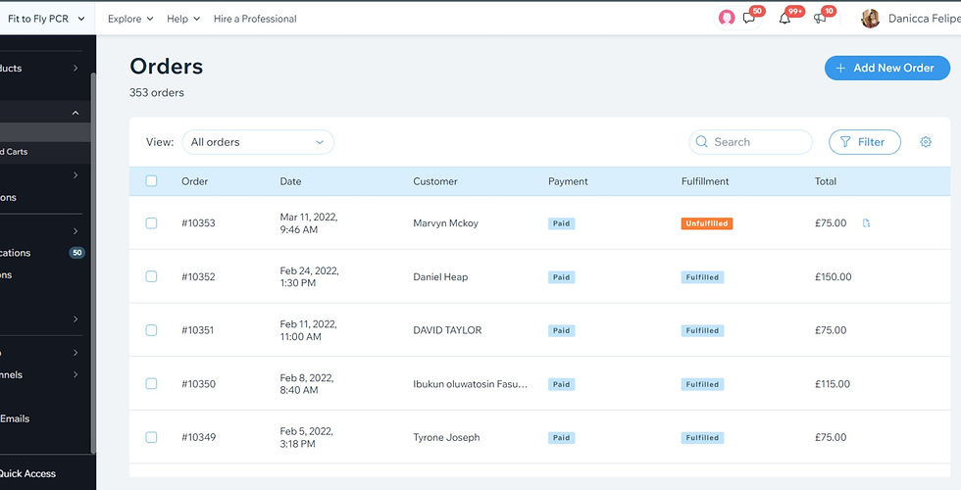
Task: Open the Emails sidebar item
Action: point(15,419)
